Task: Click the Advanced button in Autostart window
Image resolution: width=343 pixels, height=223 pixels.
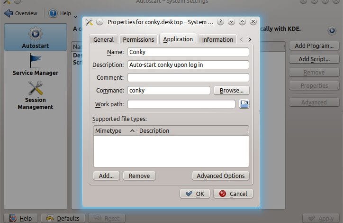Action: 314,102
